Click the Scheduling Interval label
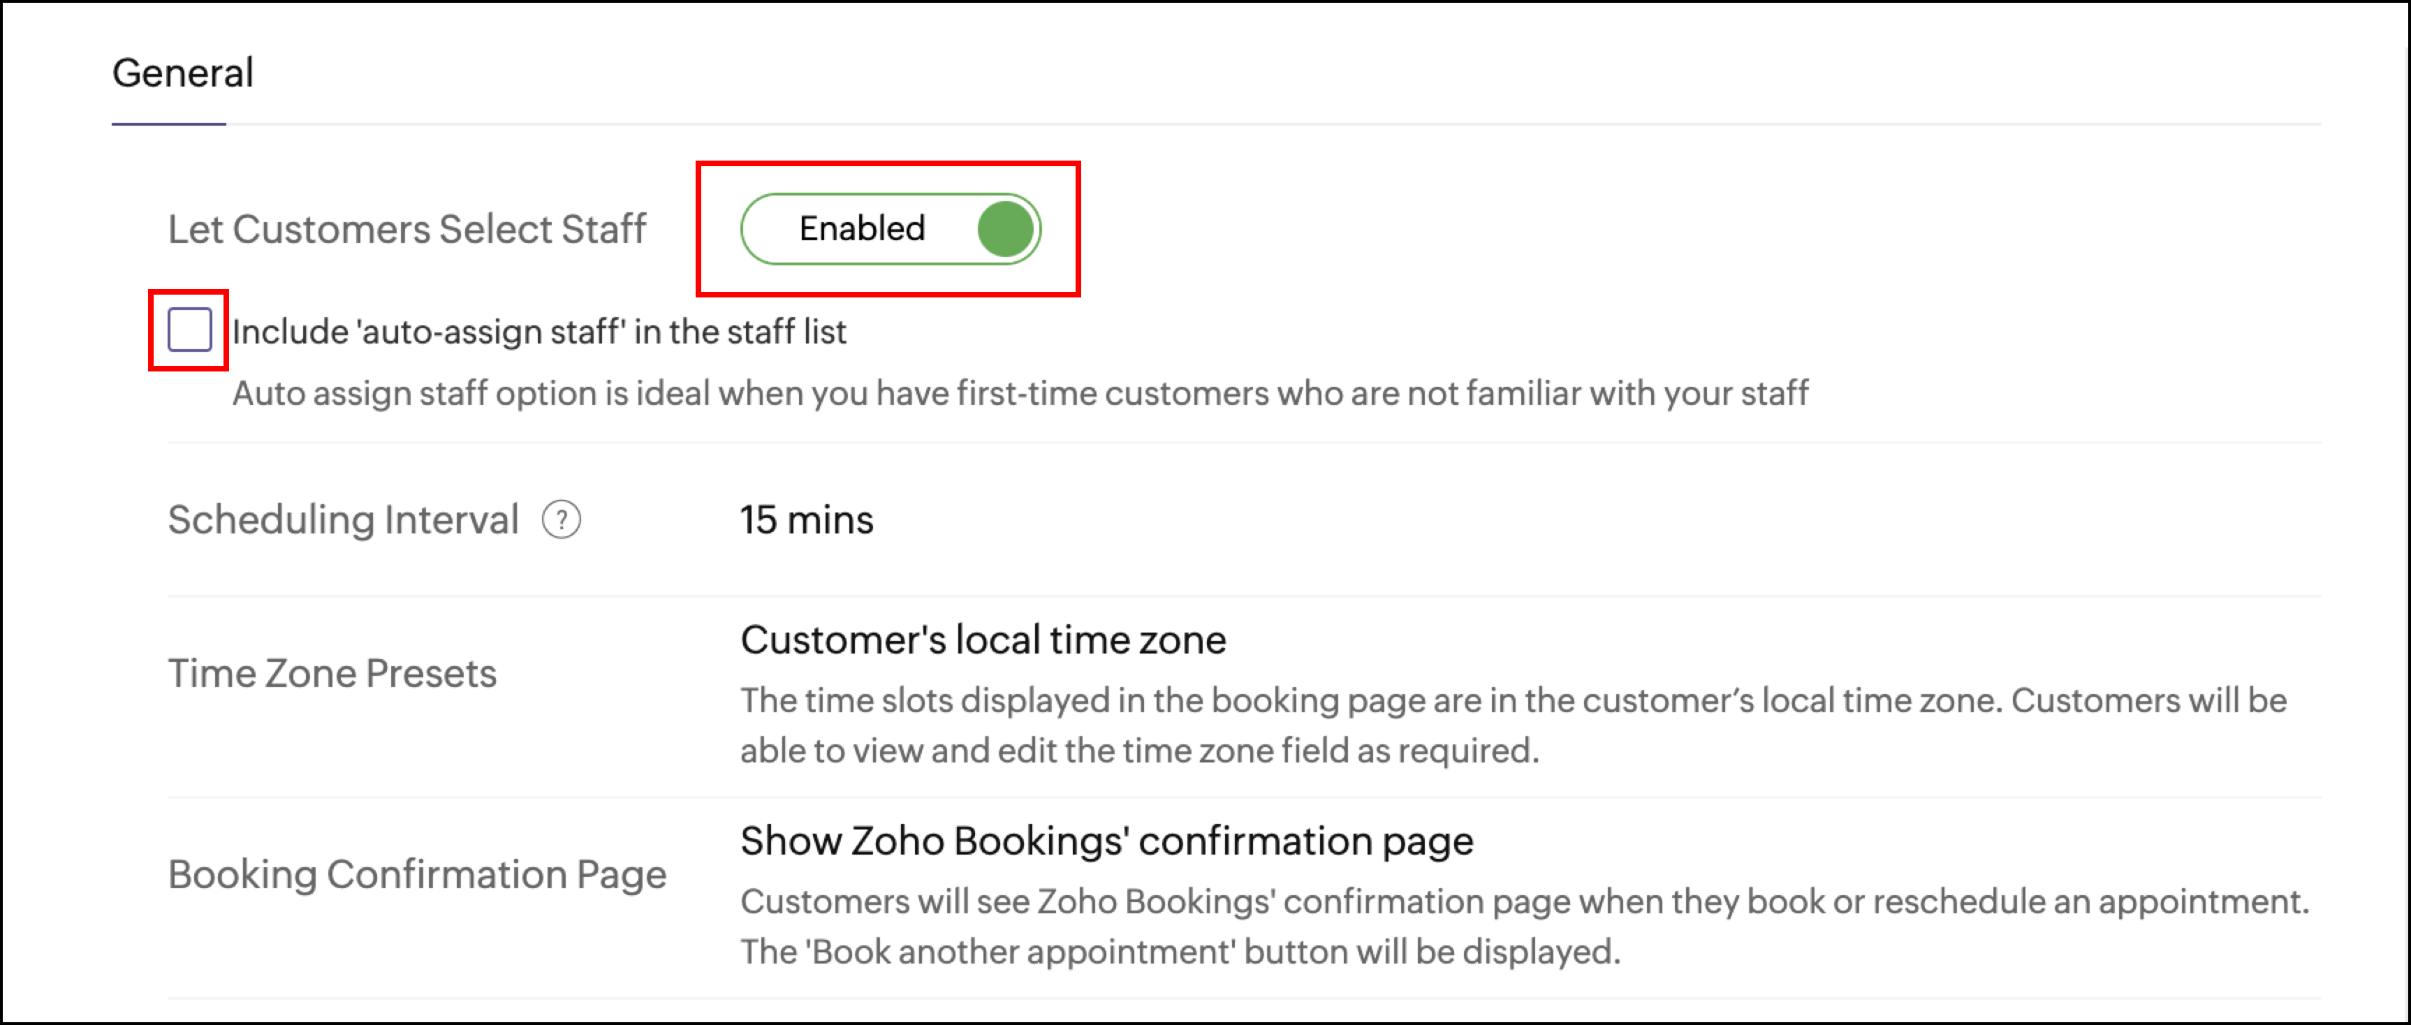 (344, 519)
